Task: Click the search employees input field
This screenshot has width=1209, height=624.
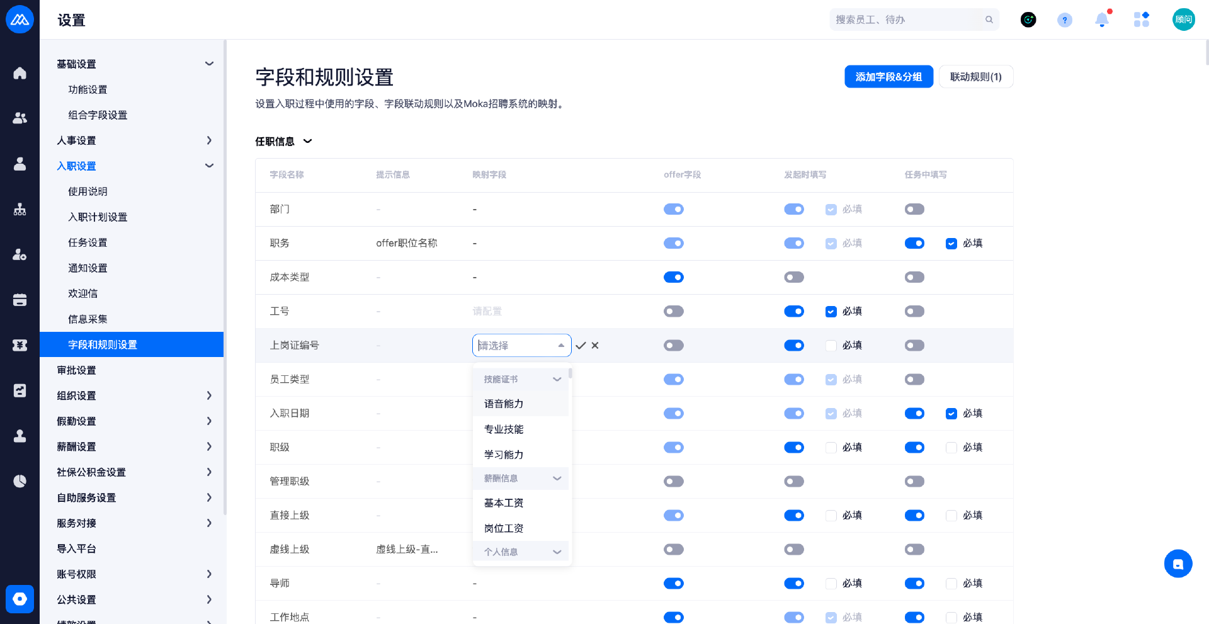Action: click(907, 20)
